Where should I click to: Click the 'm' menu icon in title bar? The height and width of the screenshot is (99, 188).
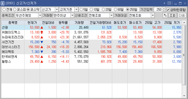coord(169,3)
